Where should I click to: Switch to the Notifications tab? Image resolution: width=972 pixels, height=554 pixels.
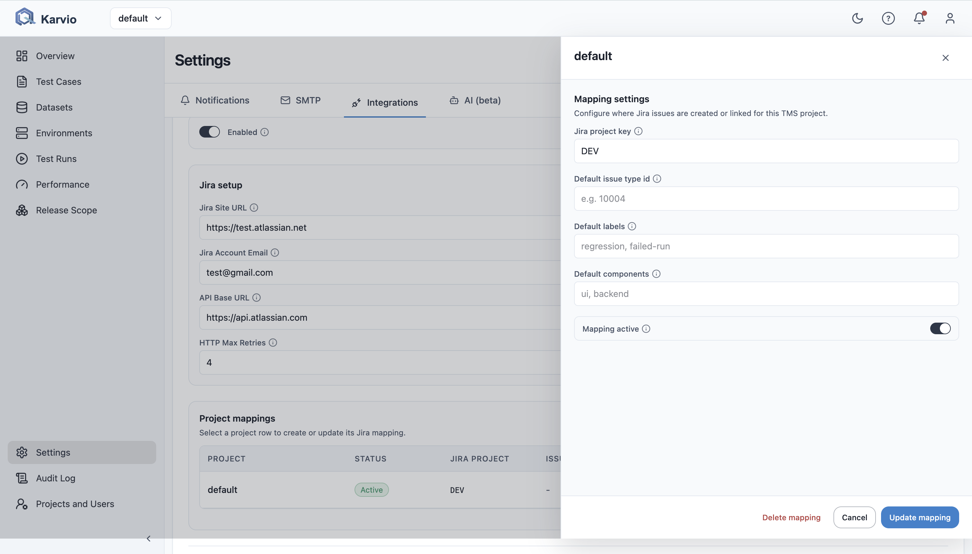point(215,101)
